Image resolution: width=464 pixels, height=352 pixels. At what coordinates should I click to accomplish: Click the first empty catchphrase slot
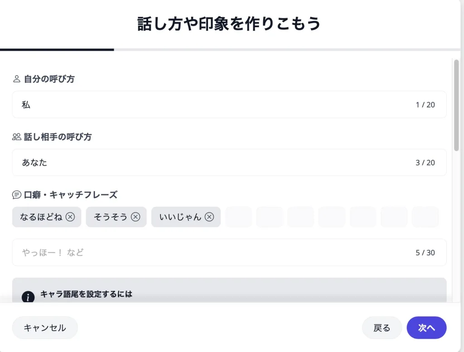point(238,217)
